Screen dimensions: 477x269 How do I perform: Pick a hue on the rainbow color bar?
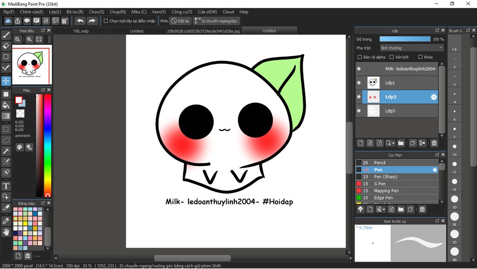point(48,145)
